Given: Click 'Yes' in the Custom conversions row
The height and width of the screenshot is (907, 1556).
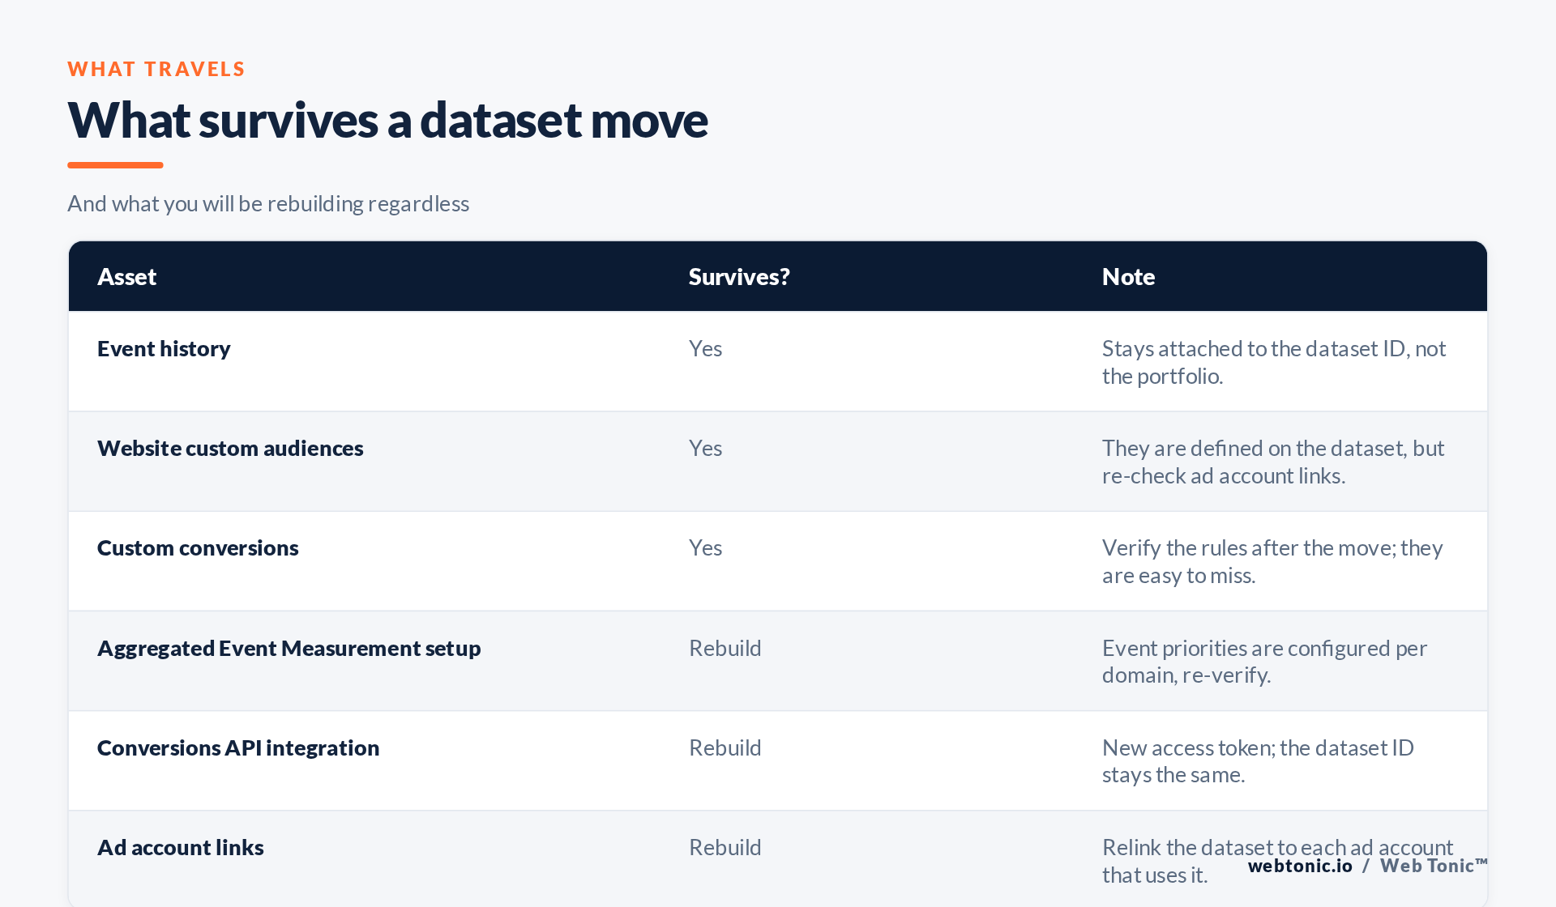Looking at the screenshot, I should 705,548.
